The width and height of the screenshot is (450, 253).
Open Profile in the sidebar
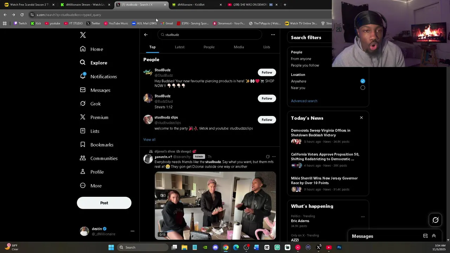[x=91, y=172]
